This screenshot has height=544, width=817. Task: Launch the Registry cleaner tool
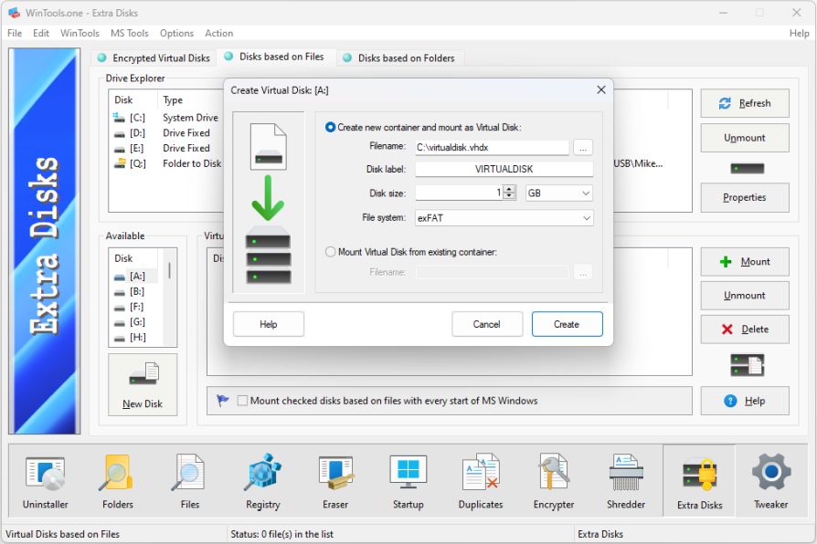pos(262,481)
